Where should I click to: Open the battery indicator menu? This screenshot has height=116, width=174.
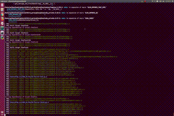point(160,1)
